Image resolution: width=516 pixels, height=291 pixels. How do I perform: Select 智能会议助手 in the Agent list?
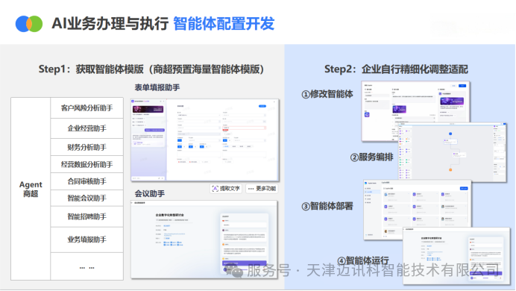point(87,198)
